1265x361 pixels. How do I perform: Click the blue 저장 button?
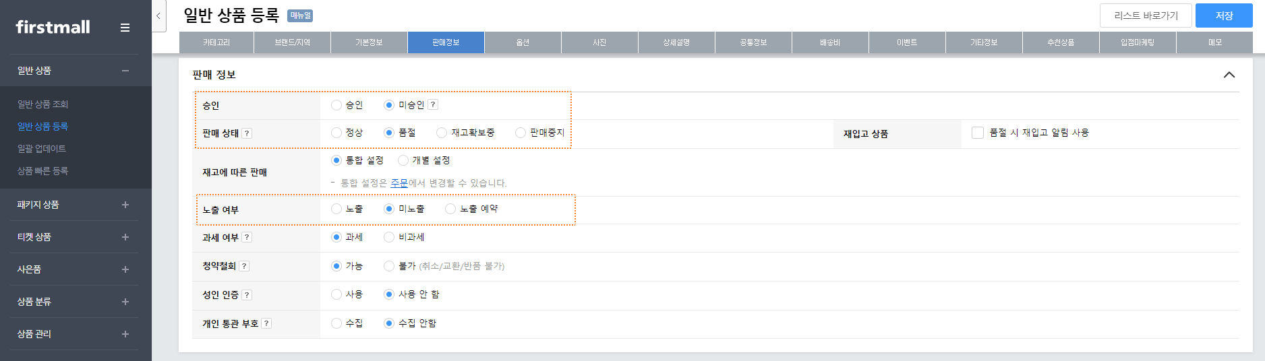1223,15
